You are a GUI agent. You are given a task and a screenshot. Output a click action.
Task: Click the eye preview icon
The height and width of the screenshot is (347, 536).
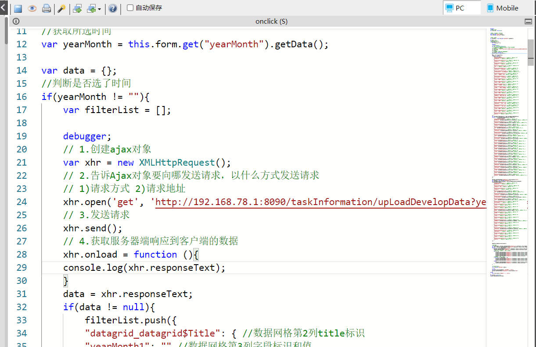click(32, 8)
